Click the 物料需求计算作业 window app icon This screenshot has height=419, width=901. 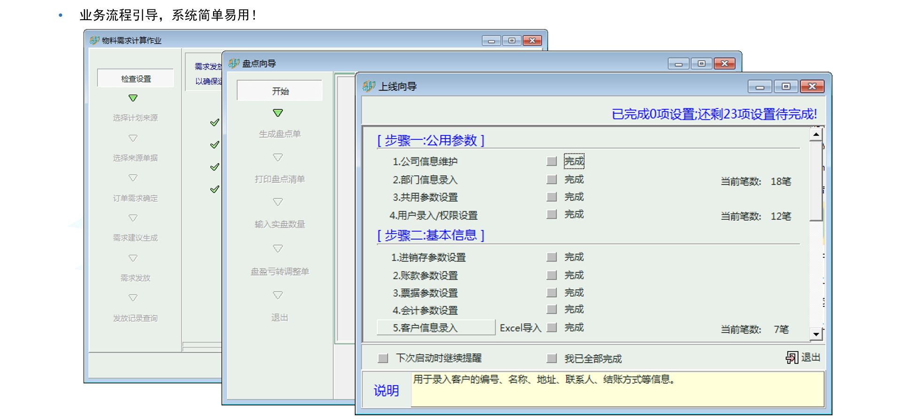pyautogui.click(x=94, y=41)
